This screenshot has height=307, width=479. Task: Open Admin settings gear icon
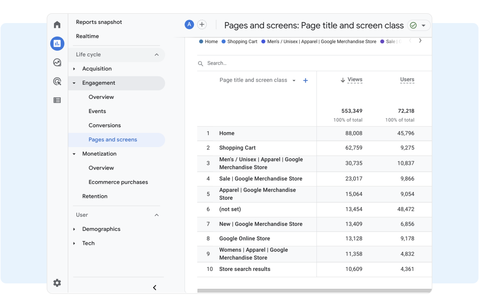[x=57, y=283]
